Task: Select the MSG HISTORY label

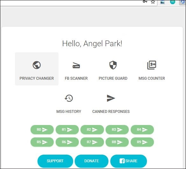Action: point(69,111)
